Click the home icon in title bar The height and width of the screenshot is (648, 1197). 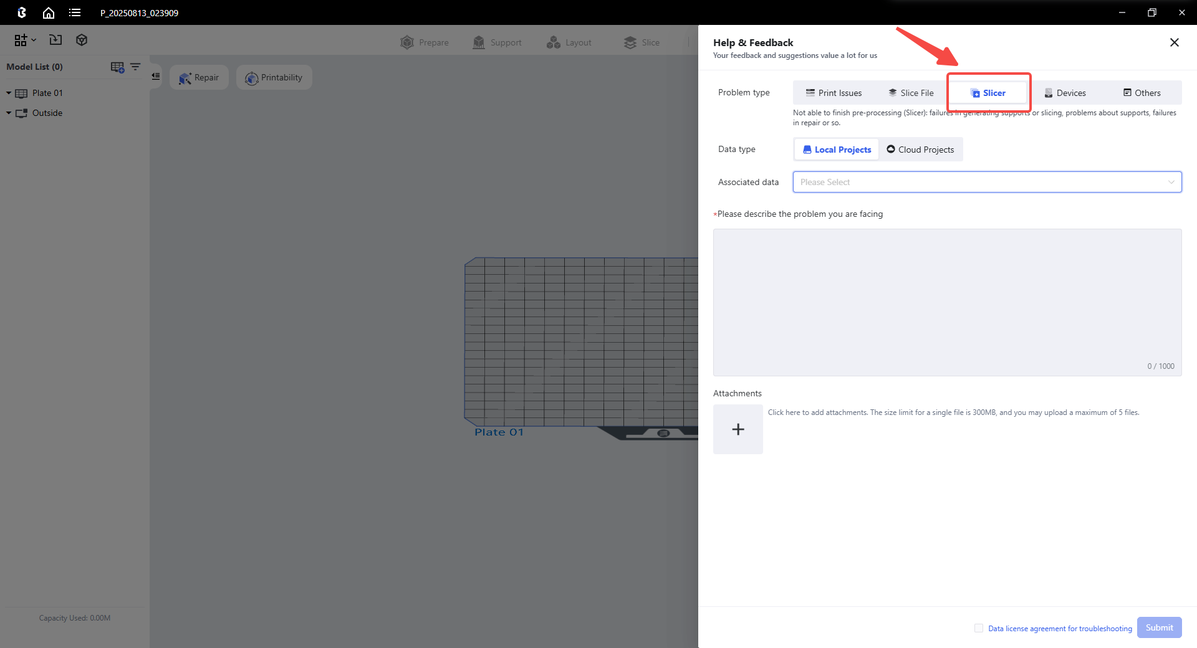[x=49, y=12]
